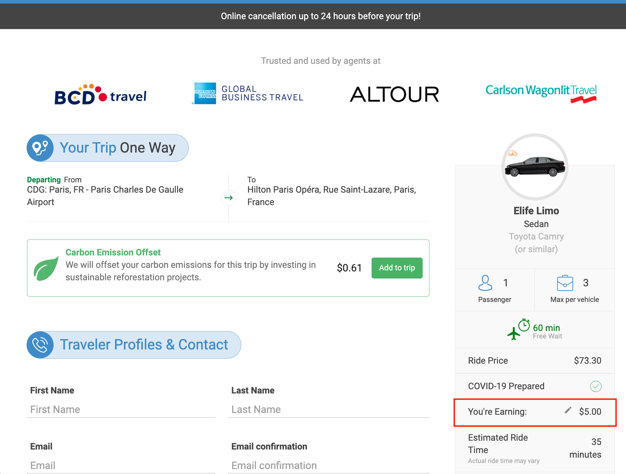Click the $5.00 earning amount

[x=590, y=412]
